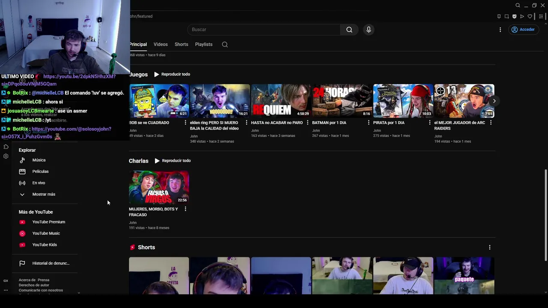
Task: Open Shorts section three-dot options
Action: (x=490, y=247)
